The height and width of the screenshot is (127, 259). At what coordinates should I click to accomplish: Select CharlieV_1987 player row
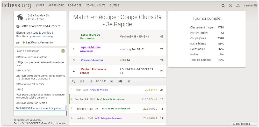click(117, 109)
